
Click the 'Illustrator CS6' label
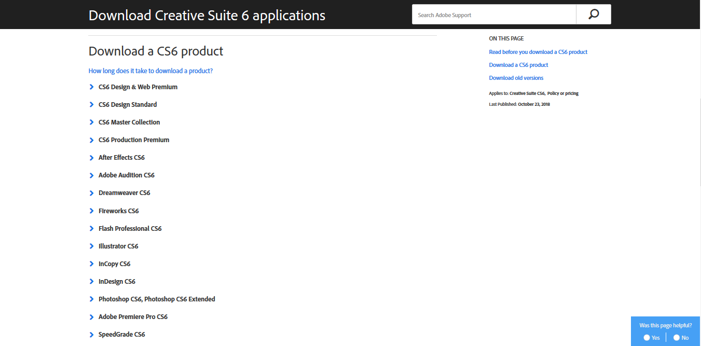click(x=118, y=246)
